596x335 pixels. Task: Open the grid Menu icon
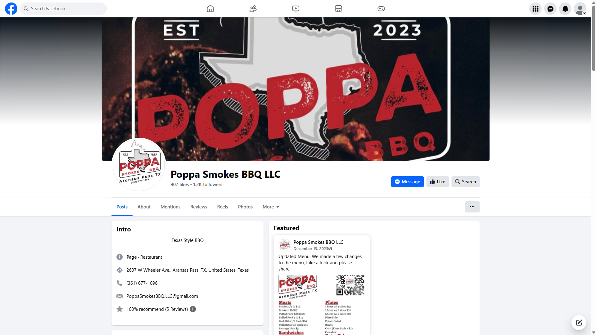535,9
